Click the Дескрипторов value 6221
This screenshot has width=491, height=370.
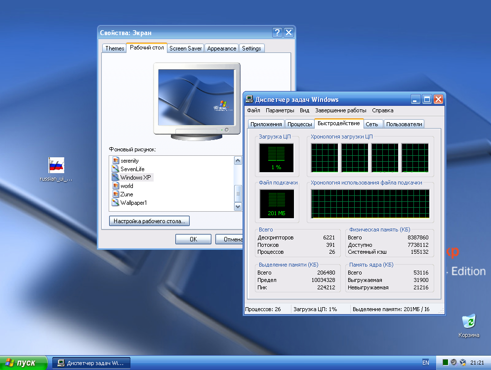coord(329,237)
